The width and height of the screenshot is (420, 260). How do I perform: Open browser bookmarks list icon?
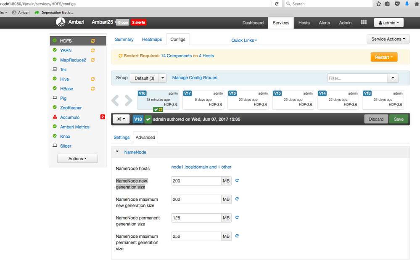coord(388,4)
